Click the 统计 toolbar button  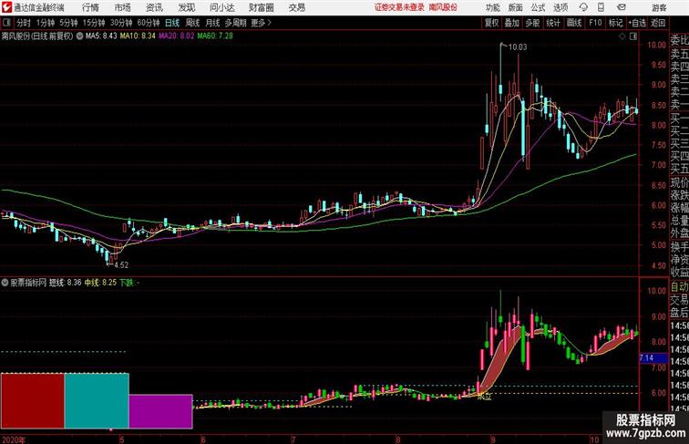pyautogui.click(x=553, y=23)
